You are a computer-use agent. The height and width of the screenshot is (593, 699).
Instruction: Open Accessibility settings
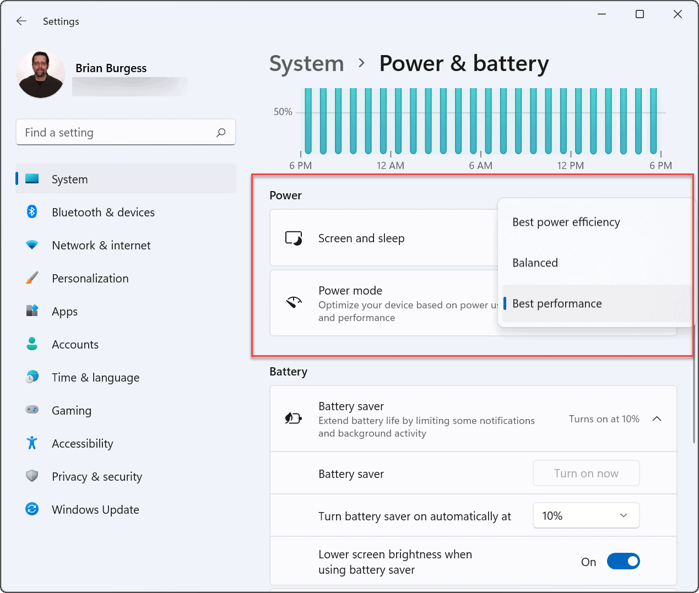(32, 443)
